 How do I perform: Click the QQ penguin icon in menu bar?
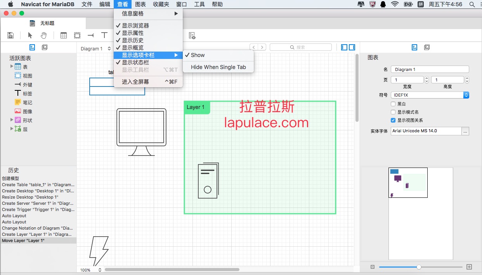pyautogui.click(x=383, y=4)
